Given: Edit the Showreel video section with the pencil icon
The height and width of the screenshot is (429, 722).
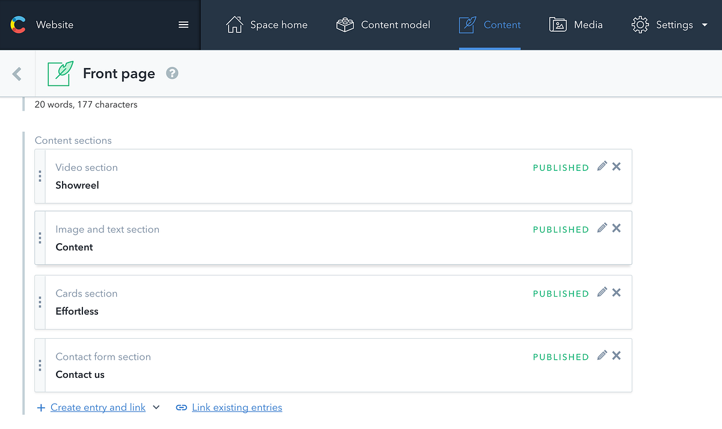Looking at the screenshot, I should [602, 166].
